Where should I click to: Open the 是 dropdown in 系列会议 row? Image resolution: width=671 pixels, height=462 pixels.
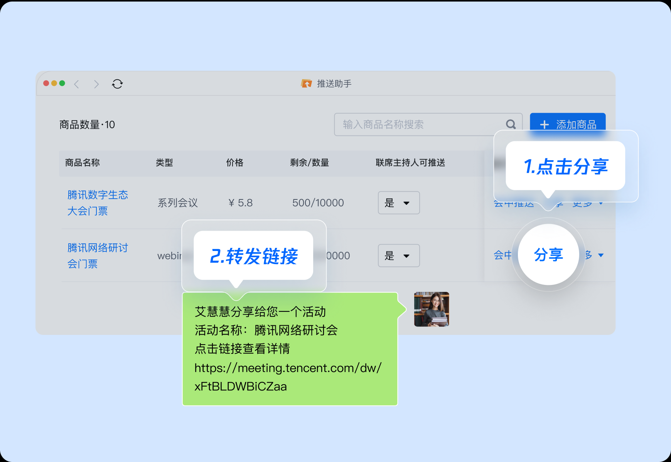point(399,203)
